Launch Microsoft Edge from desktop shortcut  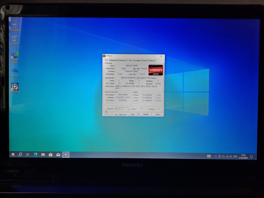15,57
